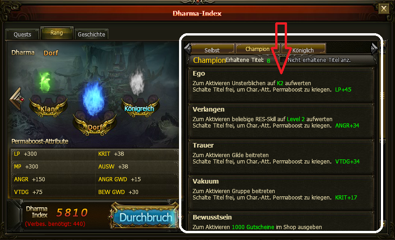This screenshot has width=395, height=240.
Task: Enable "Nicht erhaltene Titel anz." checkbox
Action: click(x=283, y=60)
